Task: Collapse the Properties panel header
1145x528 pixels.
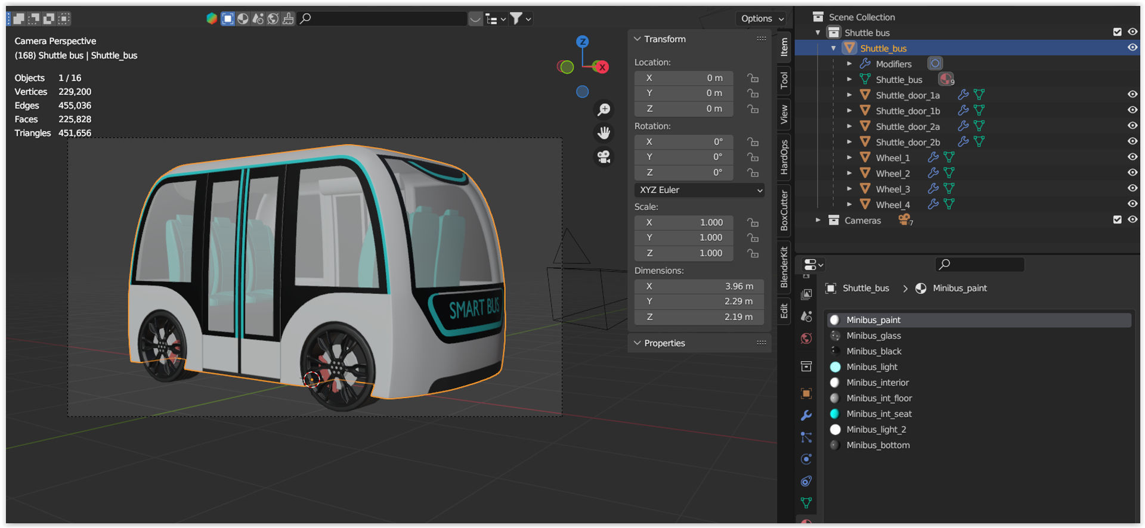Action: (x=638, y=343)
